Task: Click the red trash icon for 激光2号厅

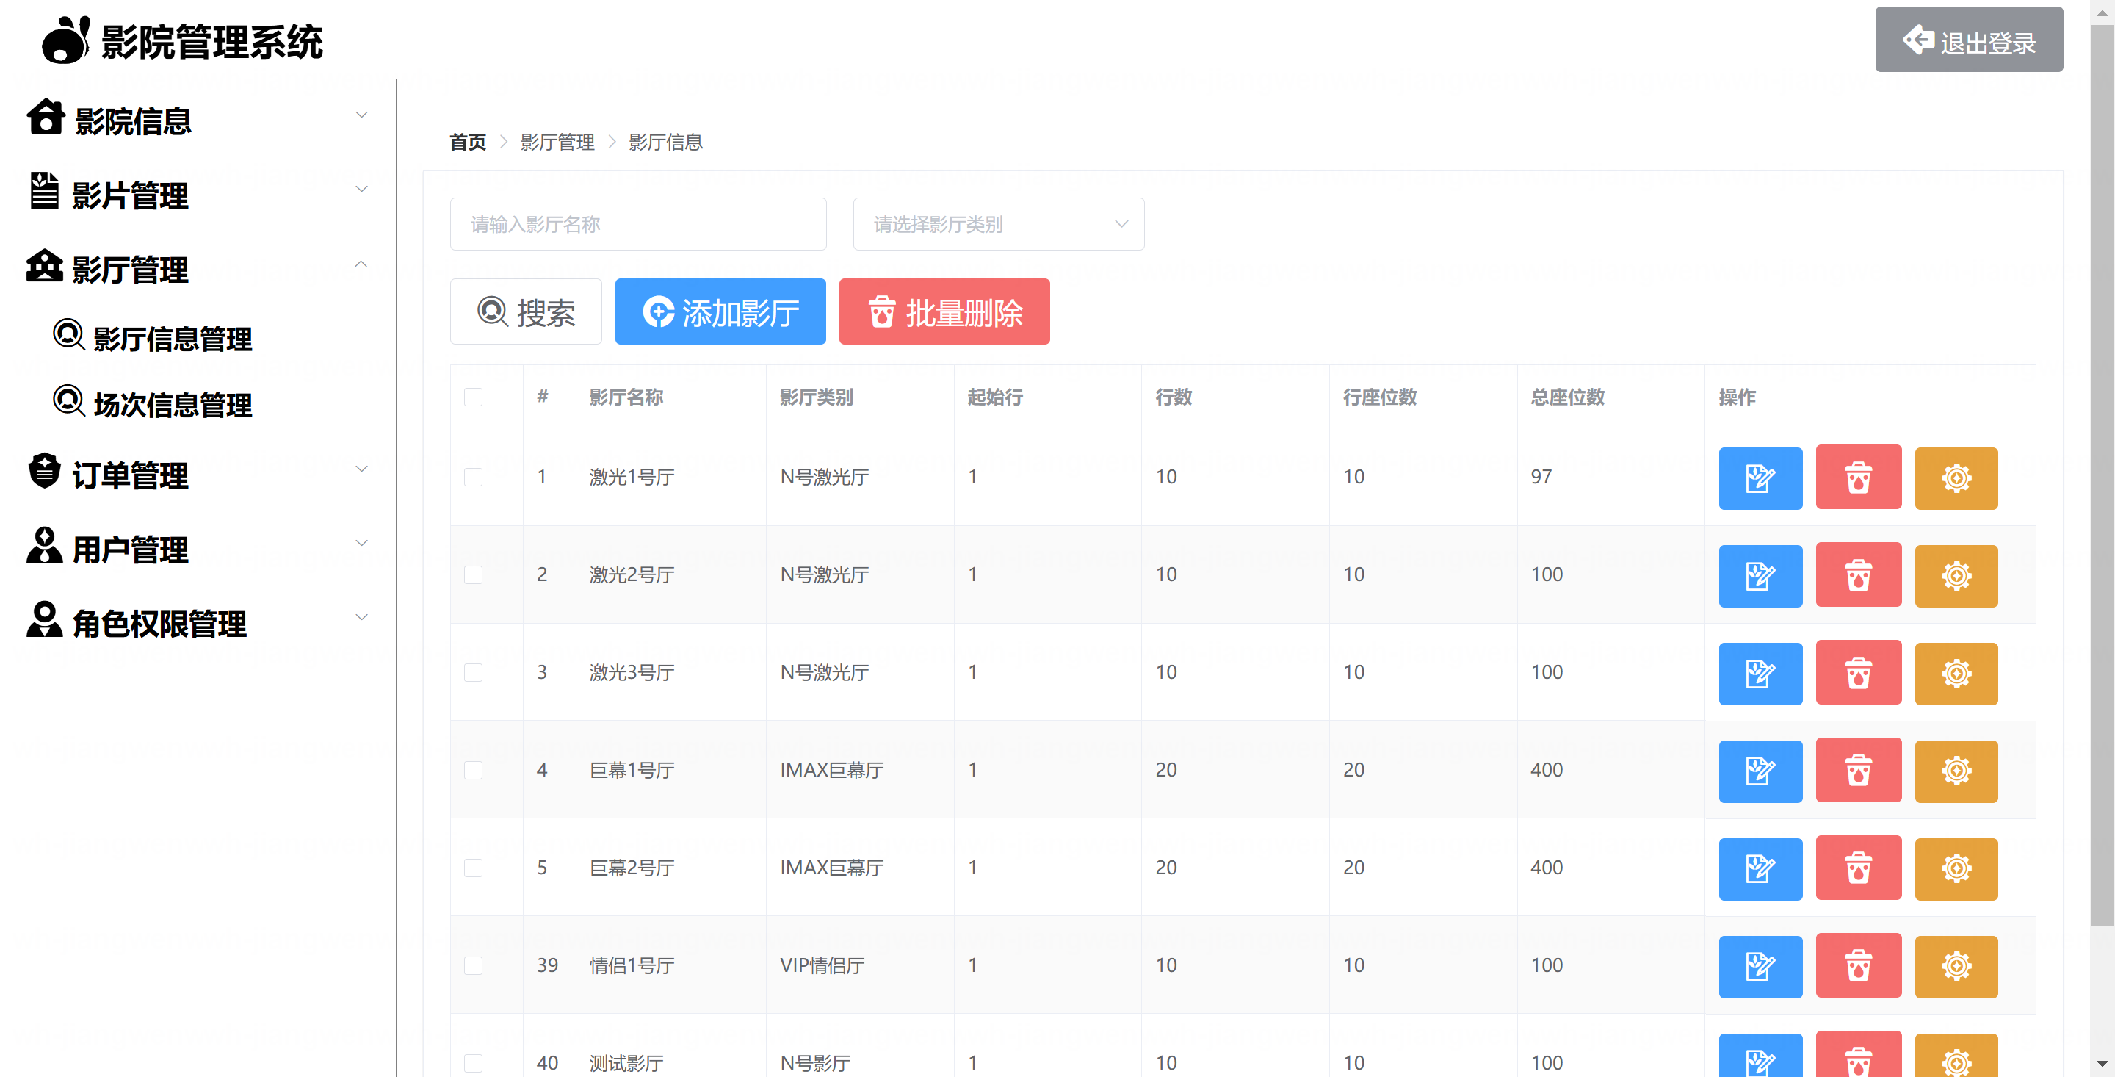Action: 1857,575
